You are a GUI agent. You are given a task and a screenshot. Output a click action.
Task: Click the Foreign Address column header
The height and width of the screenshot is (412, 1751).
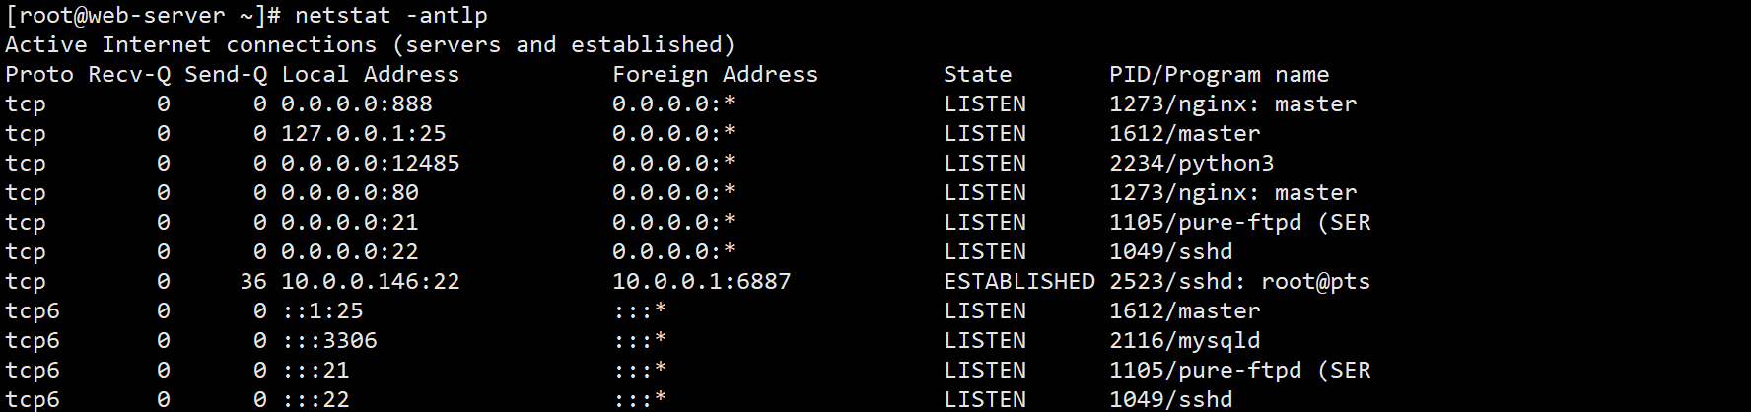[x=715, y=75]
